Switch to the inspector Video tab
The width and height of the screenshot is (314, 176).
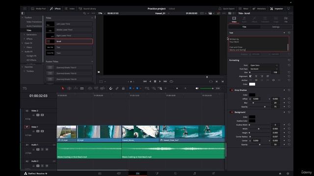click(234, 20)
